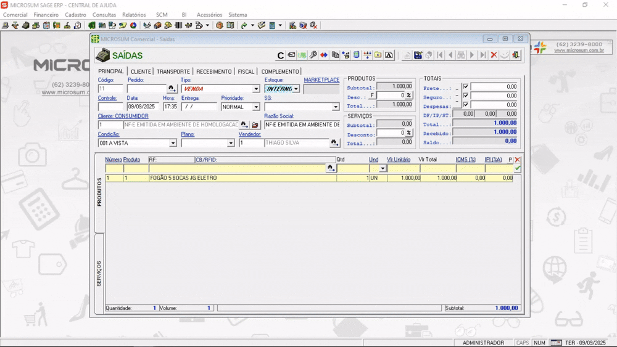Open the Financeiro menu

pyautogui.click(x=46, y=15)
